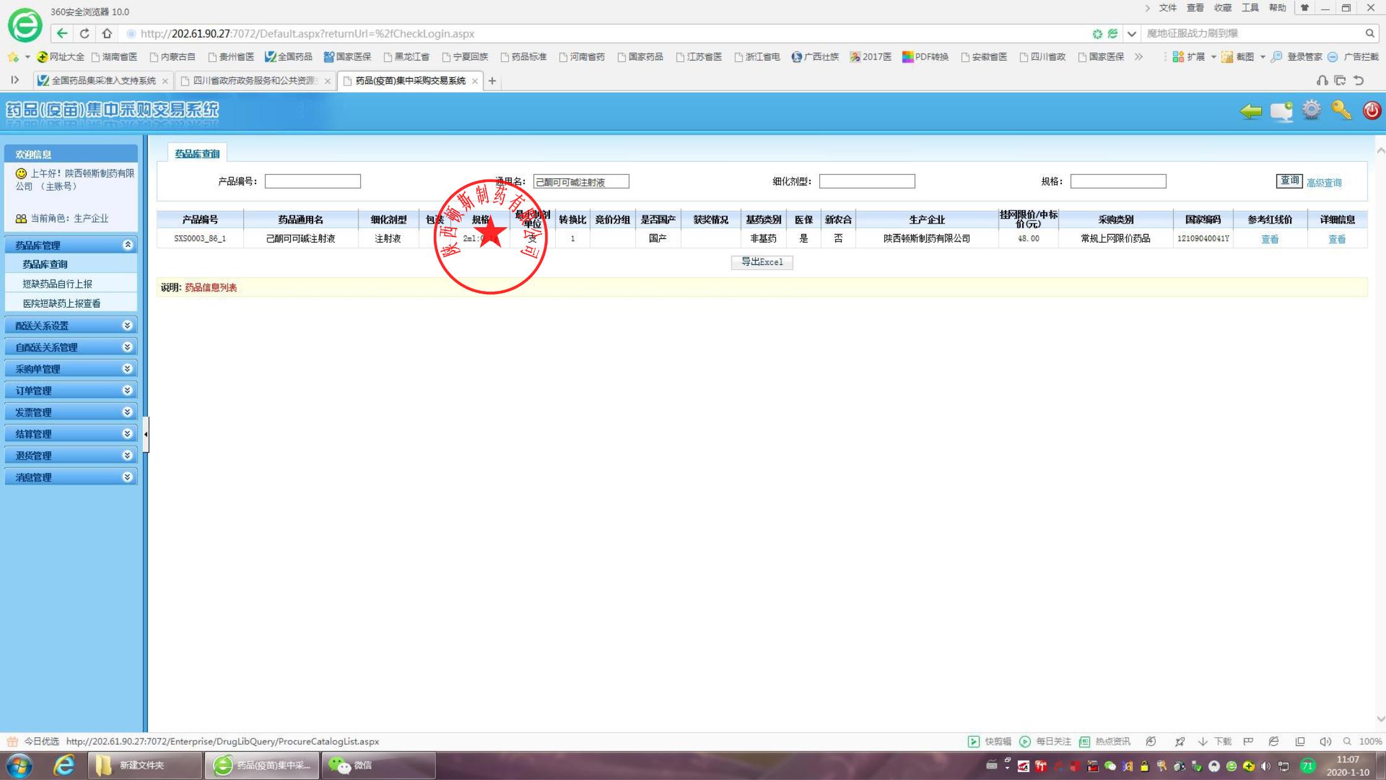Open the 扩展 extensions icon
Image resolution: width=1386 pixels, height=780 pixels.
(x=1189, y=57)
